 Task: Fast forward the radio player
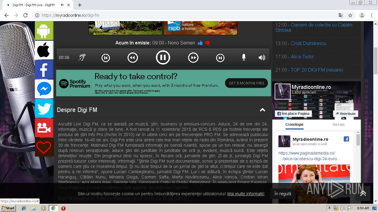click(x=193, y=58)
